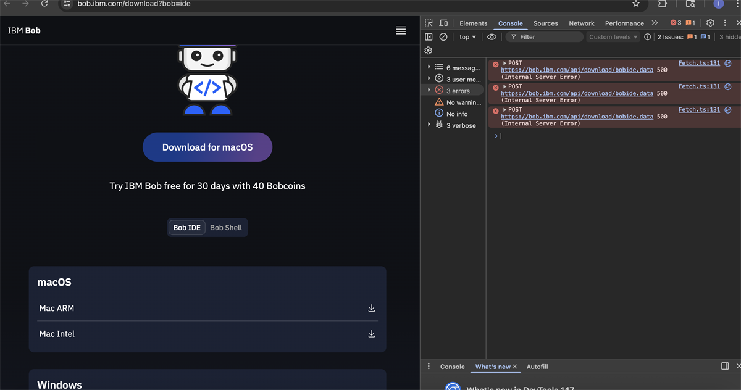Click the robot mascot image
741x390 pixels.
207,80
